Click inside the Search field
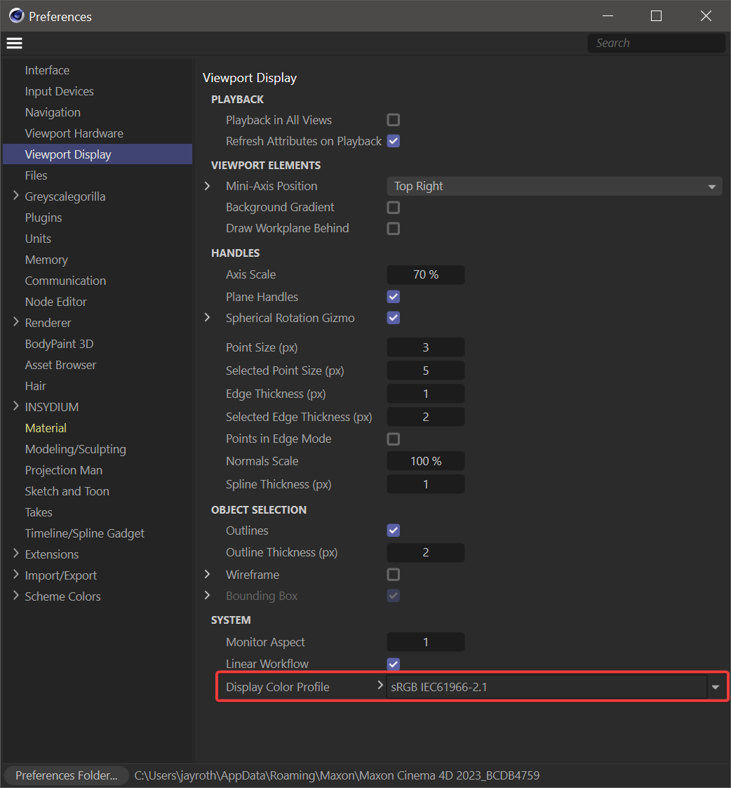The width and height of the screenshot is (731, 788). (x=656, y=43)
